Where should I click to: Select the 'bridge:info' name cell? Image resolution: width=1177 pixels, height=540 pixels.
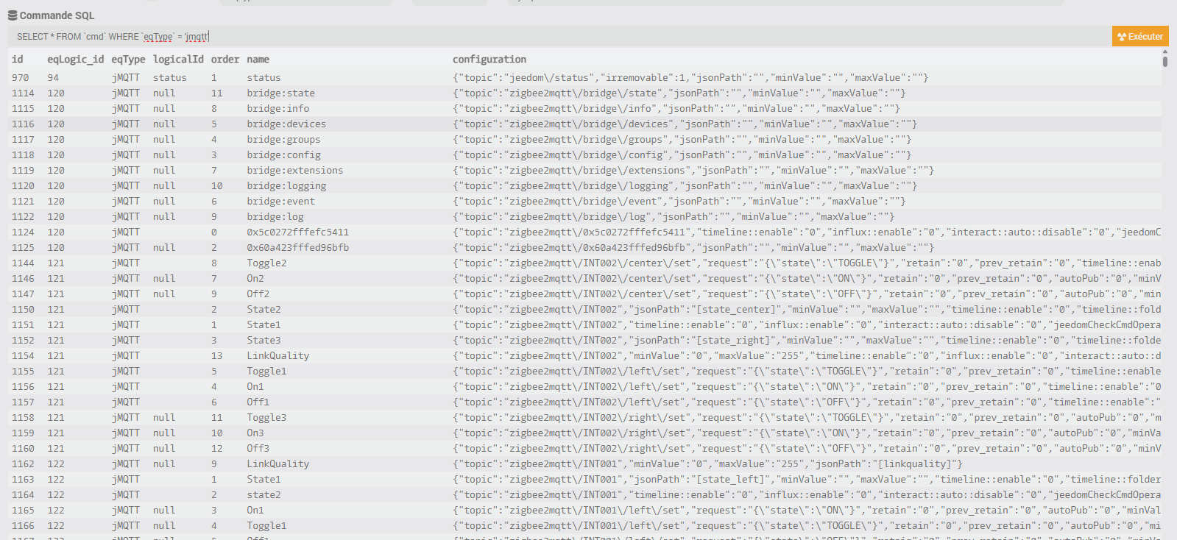coord(278,109)
